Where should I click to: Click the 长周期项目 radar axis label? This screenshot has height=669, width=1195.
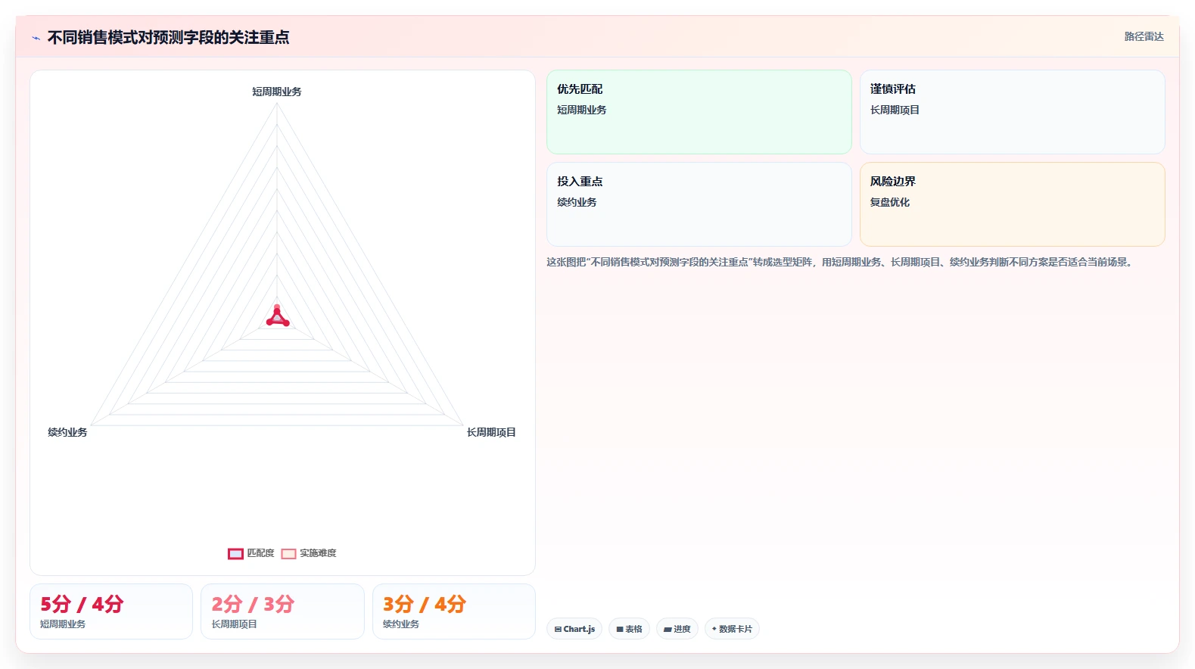(491, 432)
